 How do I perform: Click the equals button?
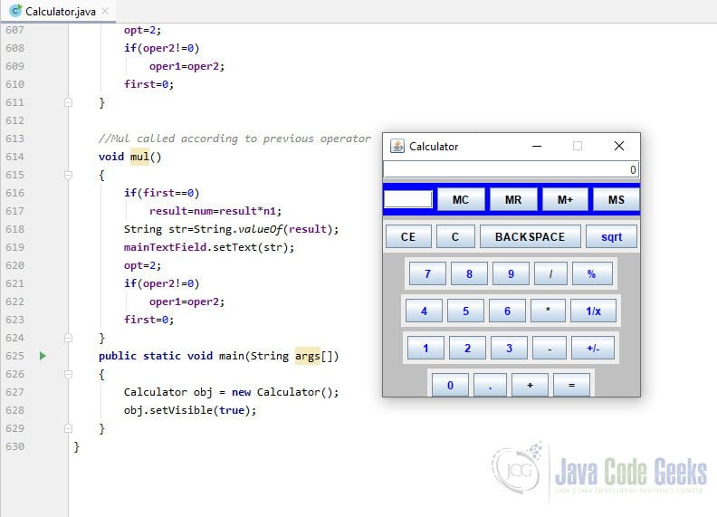point(571,385)
